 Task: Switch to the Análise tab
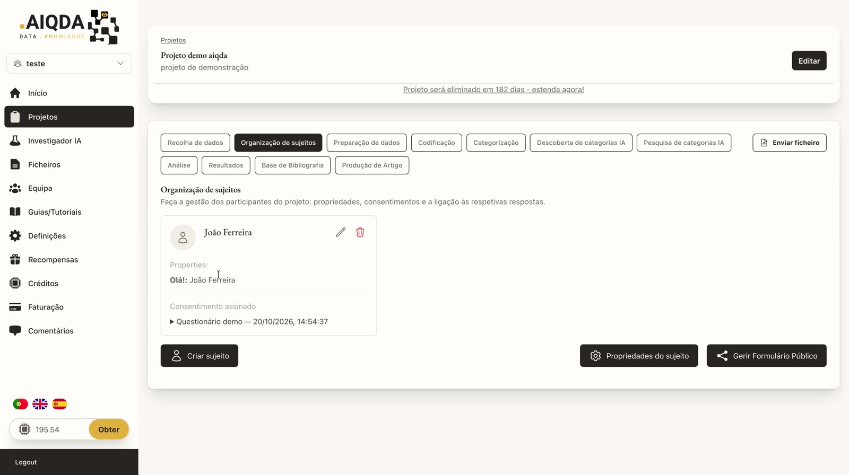(179, 165)
